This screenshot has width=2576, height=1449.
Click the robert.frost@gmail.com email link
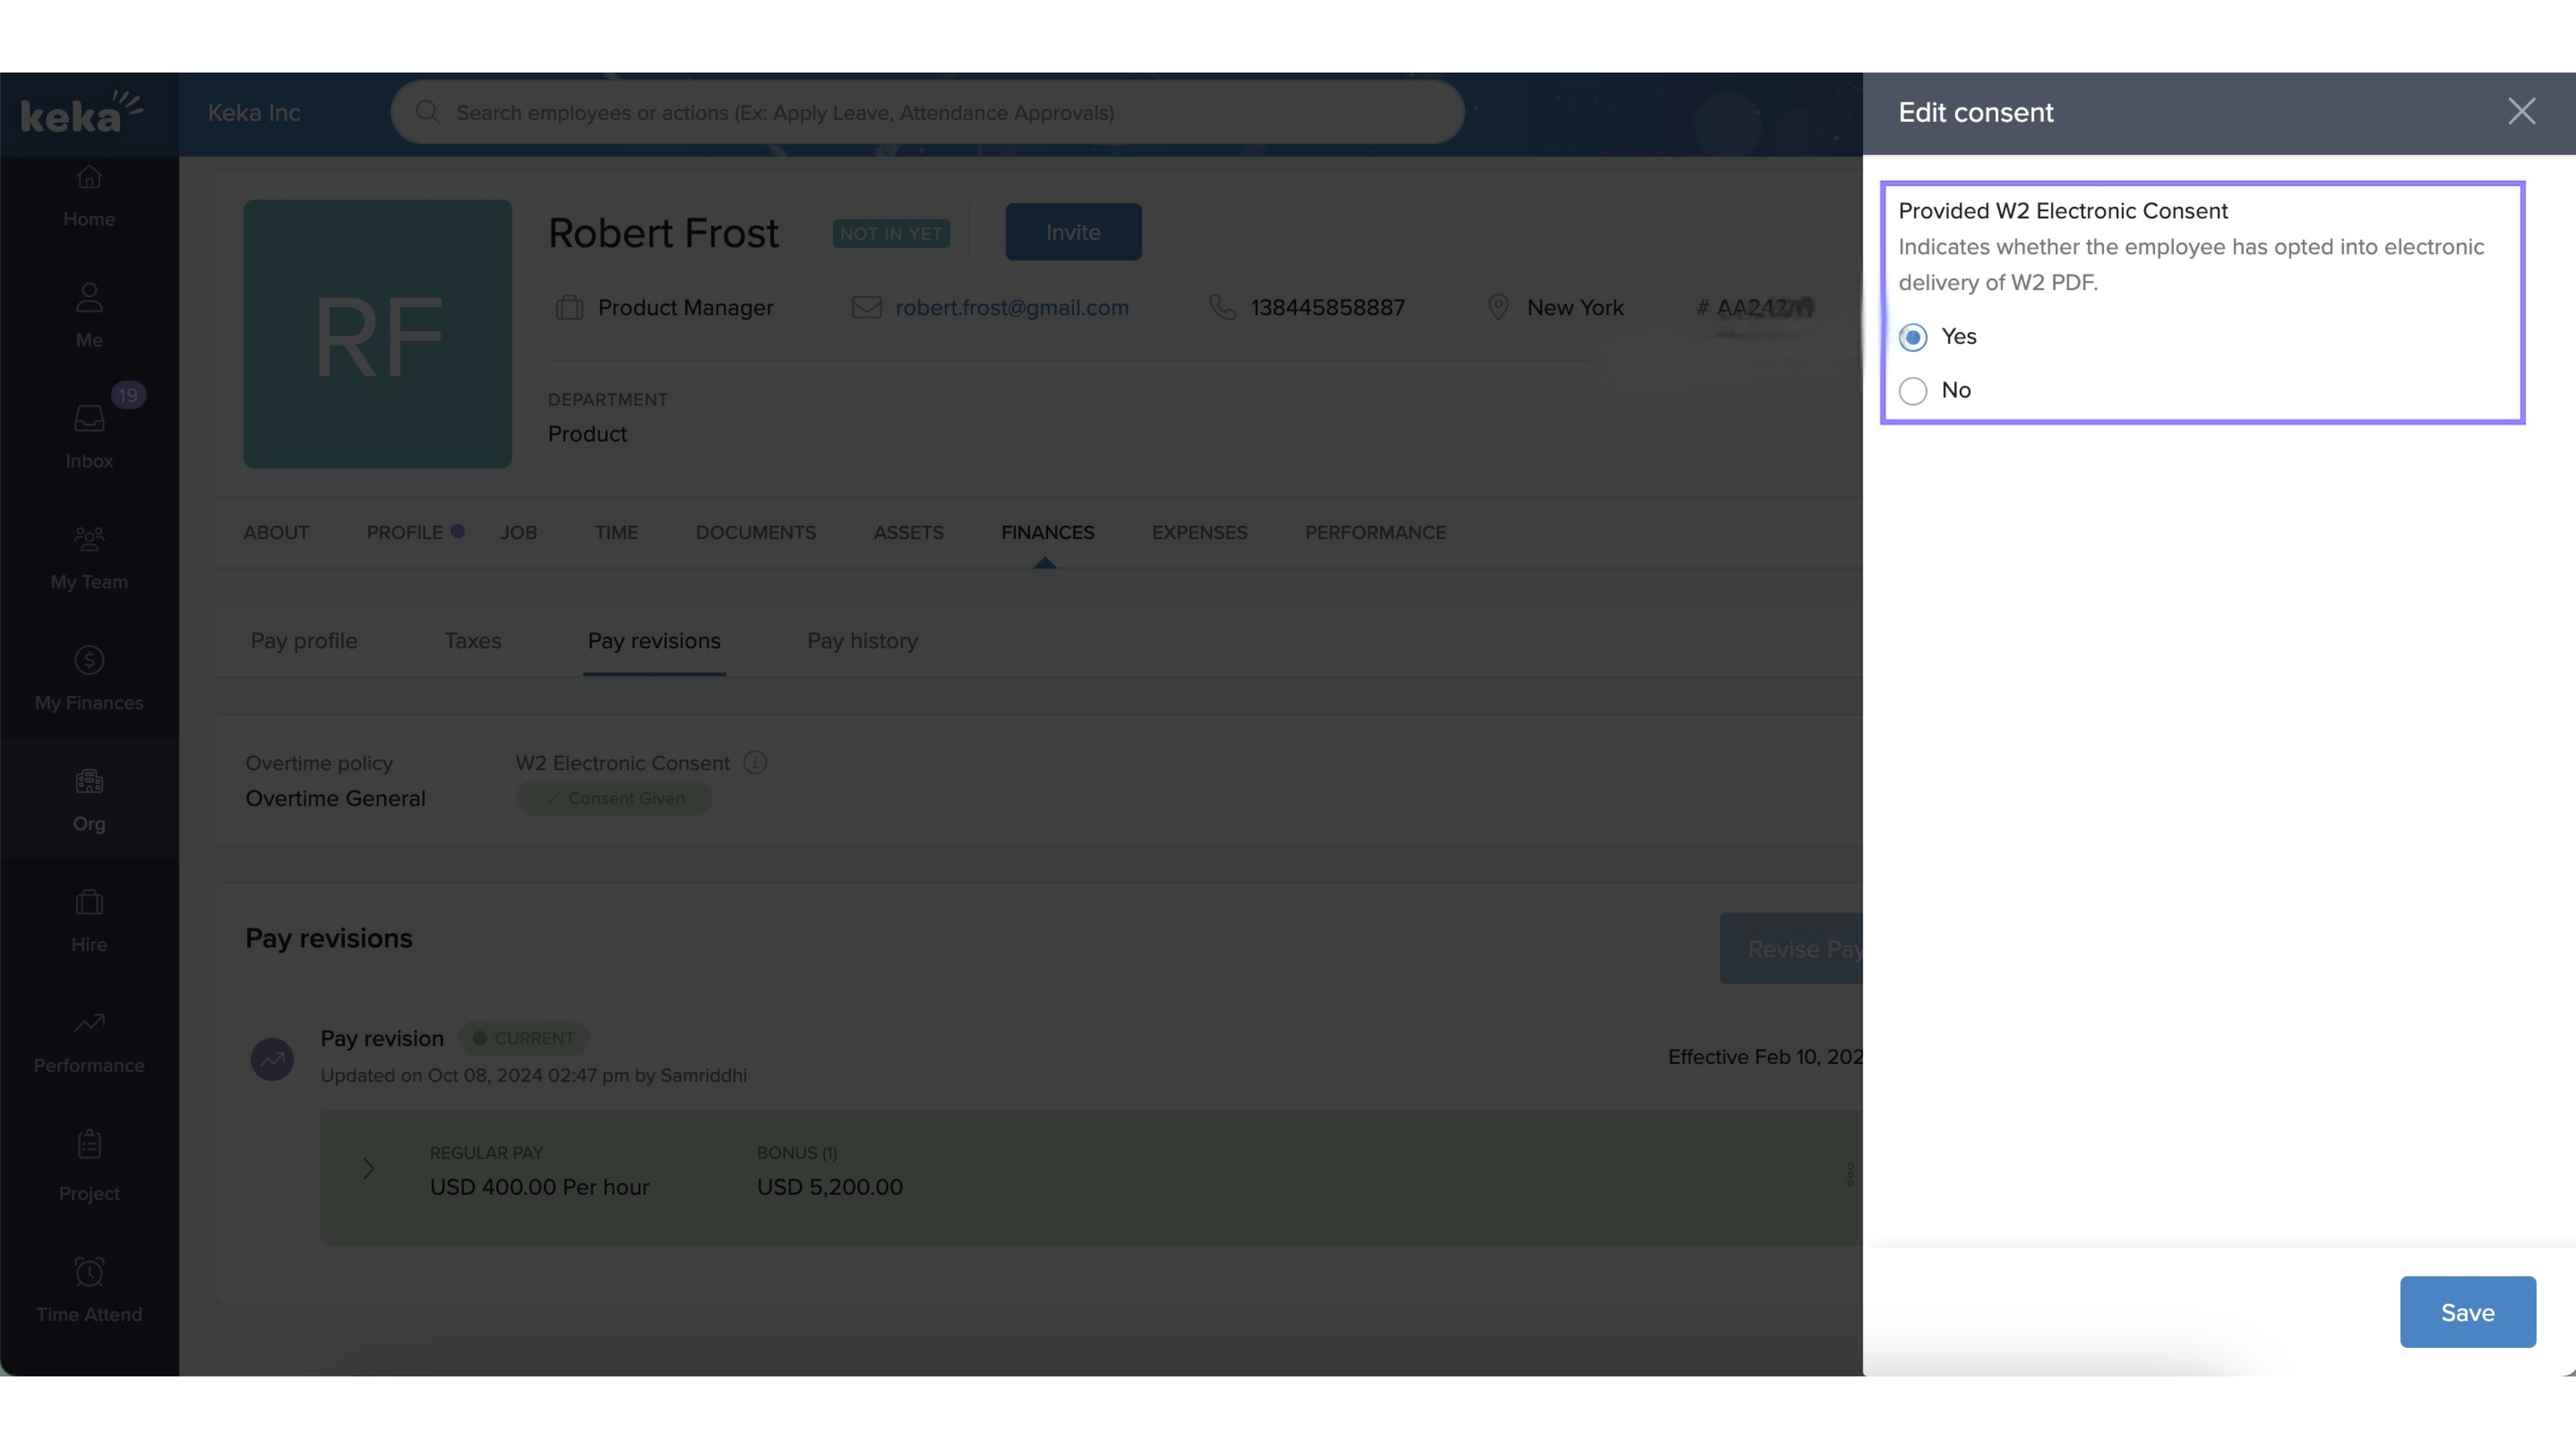click(x=1011, y=308)
